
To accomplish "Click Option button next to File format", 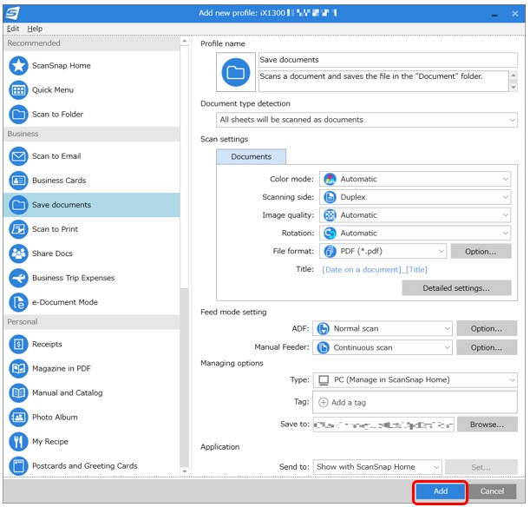I will click(x=481, y=252).
